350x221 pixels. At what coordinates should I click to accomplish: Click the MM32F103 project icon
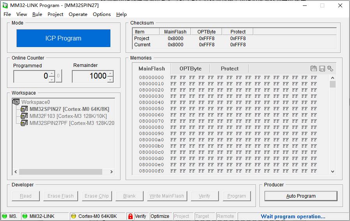click(x=24, y=116)
